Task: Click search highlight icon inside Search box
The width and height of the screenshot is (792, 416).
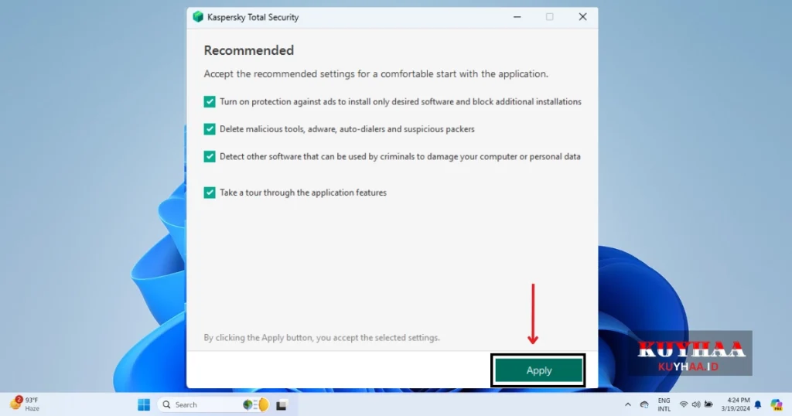Action: [256, 404]
